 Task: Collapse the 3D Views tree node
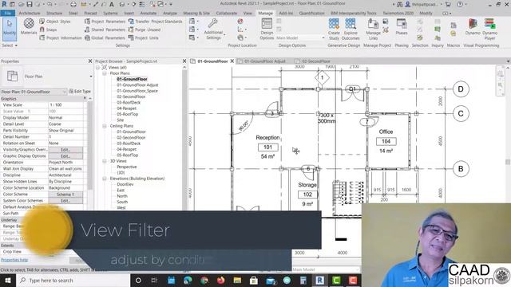105,161
